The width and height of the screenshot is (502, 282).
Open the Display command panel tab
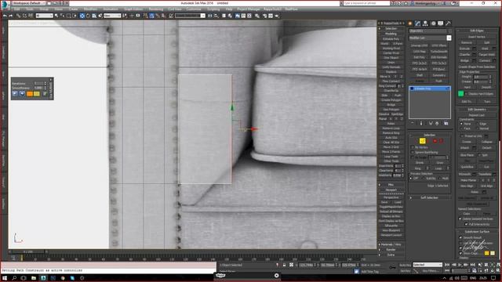click(x=441, y=23)
